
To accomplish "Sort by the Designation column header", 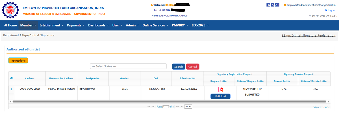I will pyautogui.click(x=93, y=79).
